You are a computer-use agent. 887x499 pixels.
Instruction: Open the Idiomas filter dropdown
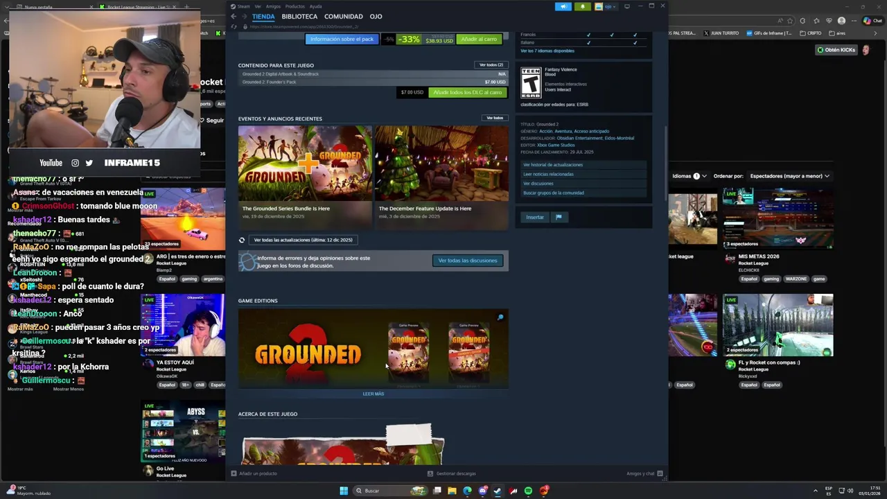(690, 176)
